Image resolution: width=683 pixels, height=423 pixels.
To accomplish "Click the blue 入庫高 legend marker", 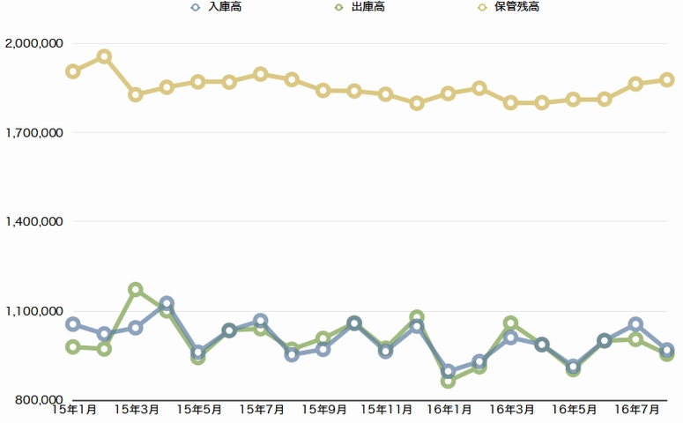I will 196,8.
